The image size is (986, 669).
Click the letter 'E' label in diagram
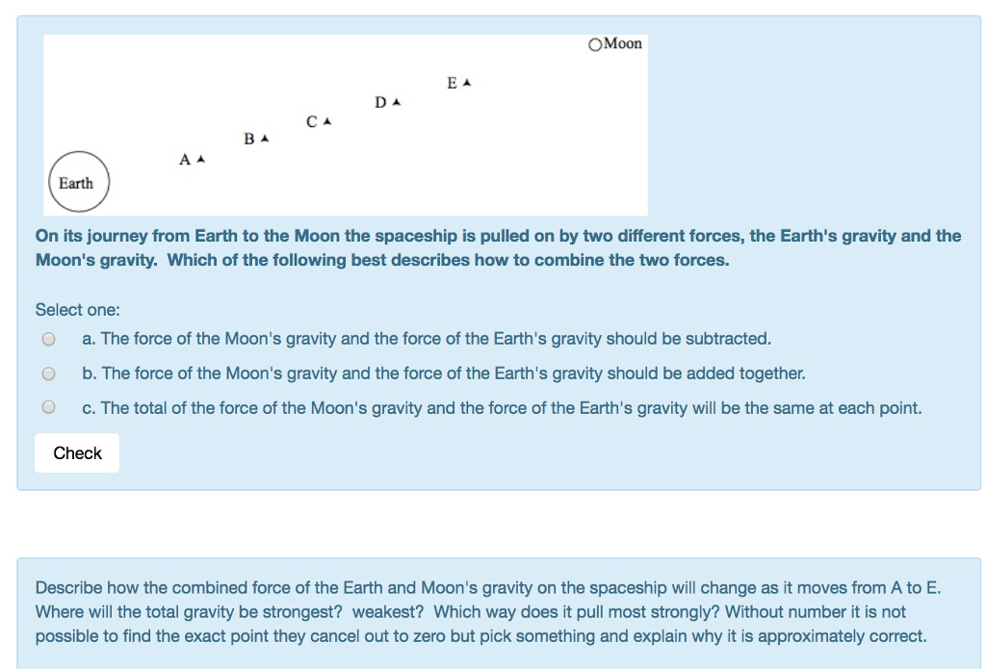point(453,83)
